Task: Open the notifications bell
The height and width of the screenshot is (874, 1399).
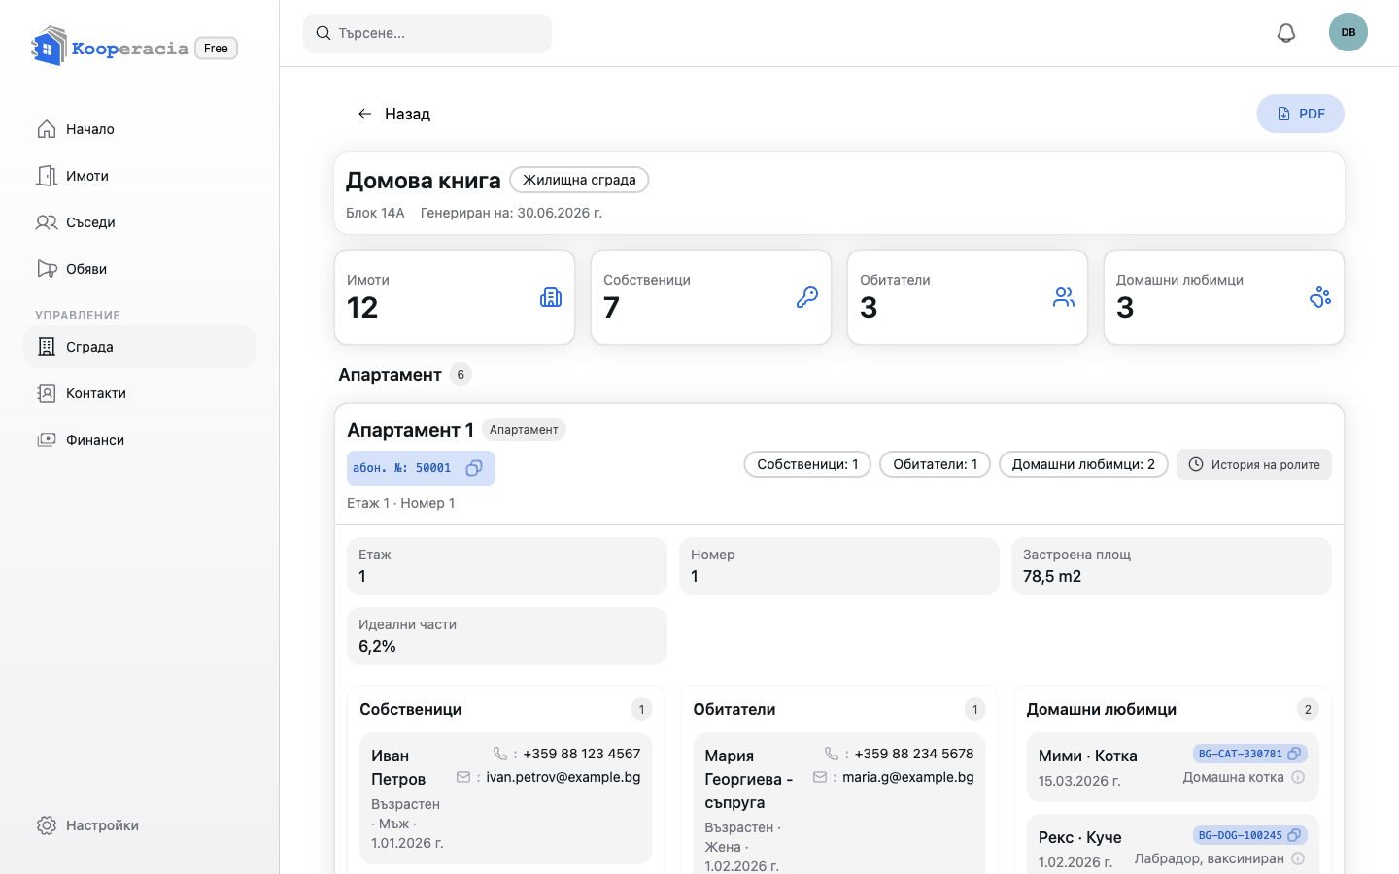Action: point(1286,33)
